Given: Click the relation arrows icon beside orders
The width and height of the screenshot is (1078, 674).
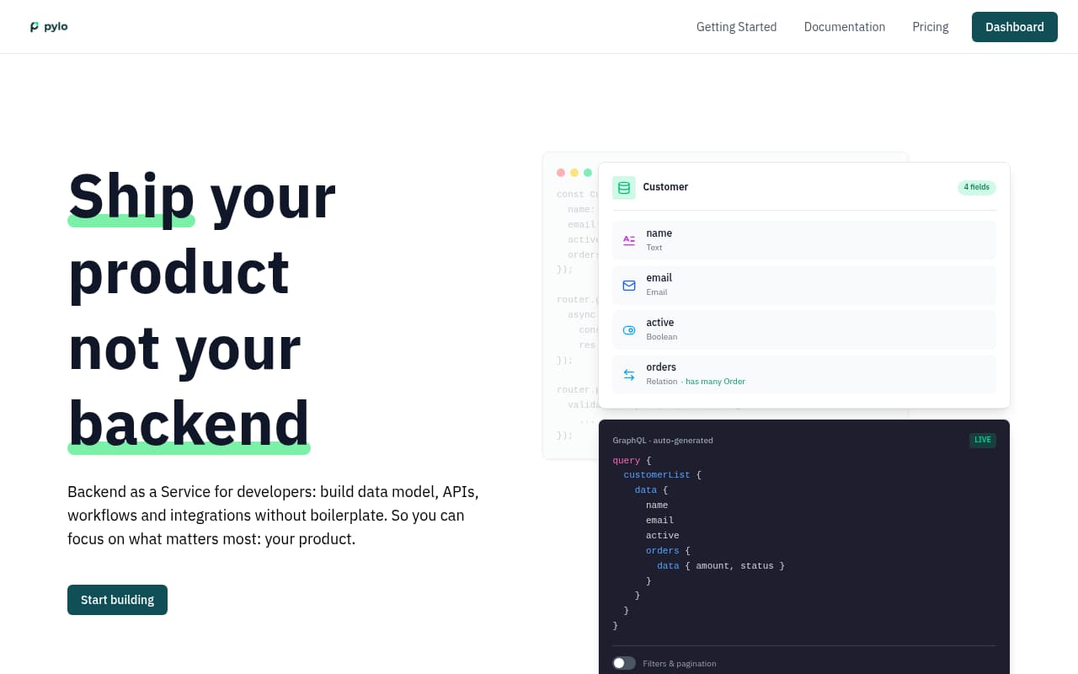Looking at the screenshot, I should pos(629,374).
